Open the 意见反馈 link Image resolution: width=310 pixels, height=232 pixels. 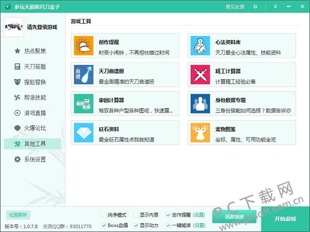coord(235,7)
